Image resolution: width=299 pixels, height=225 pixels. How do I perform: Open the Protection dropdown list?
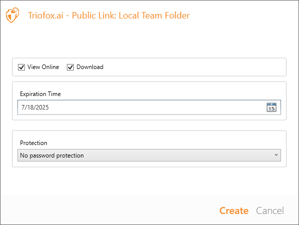click(149, 155)
